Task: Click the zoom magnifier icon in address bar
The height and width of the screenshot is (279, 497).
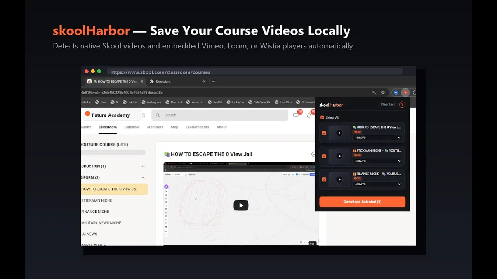Action: pyautogui.click(x=374, y=93)
